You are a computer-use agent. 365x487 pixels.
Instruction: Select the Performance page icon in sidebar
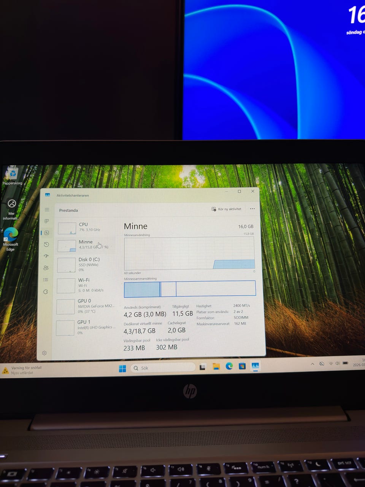(x=47, y=233)
